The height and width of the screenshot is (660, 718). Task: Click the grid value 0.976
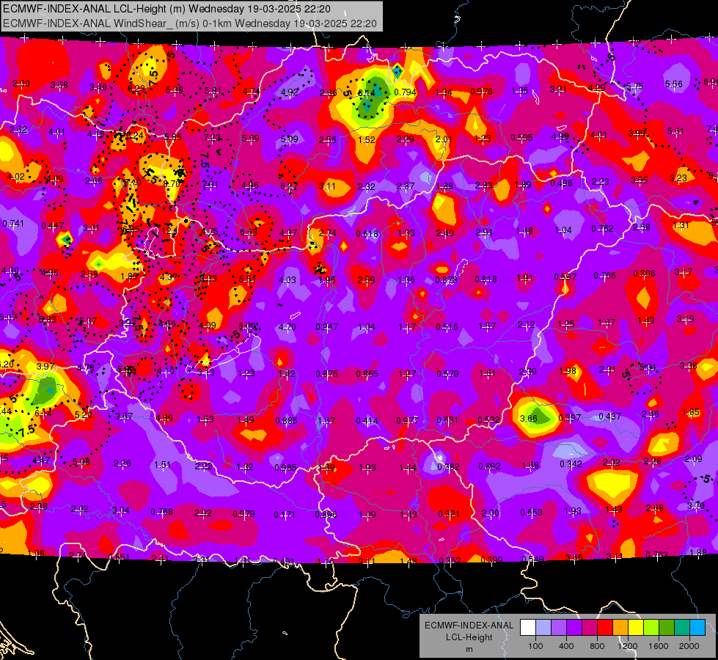pos(481,91)
